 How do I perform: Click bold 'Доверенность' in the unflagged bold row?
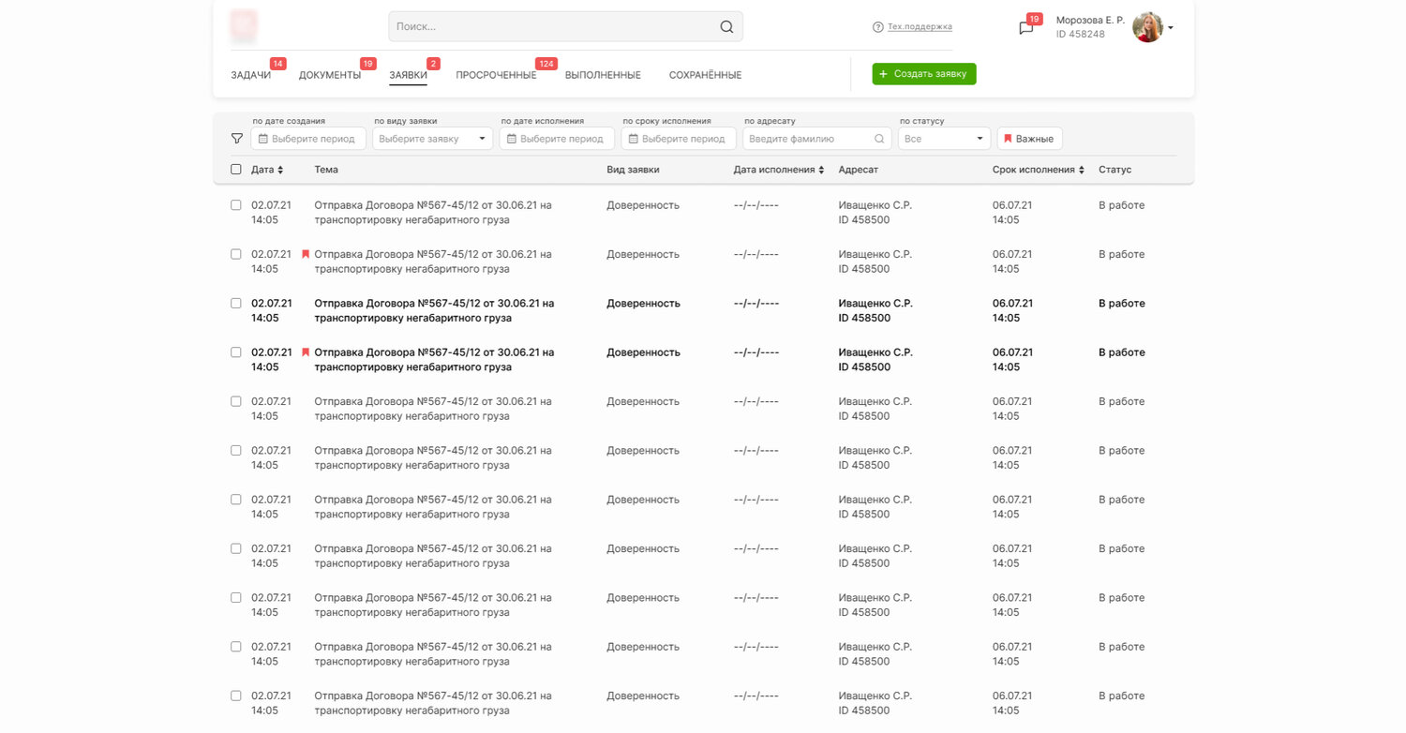coord(643,304)
